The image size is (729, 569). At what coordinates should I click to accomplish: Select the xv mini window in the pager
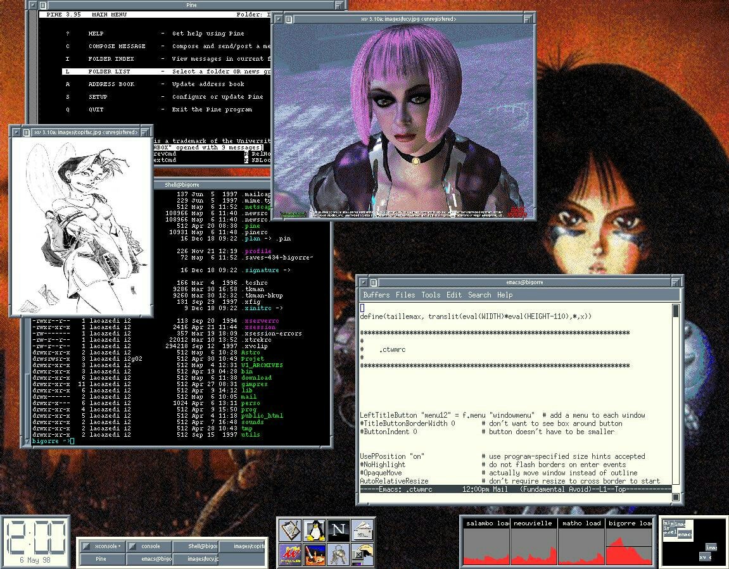point(705,556)
